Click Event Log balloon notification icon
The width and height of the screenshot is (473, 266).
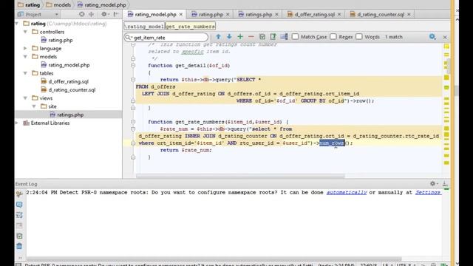pyautogui.click(x=19, y=205)
